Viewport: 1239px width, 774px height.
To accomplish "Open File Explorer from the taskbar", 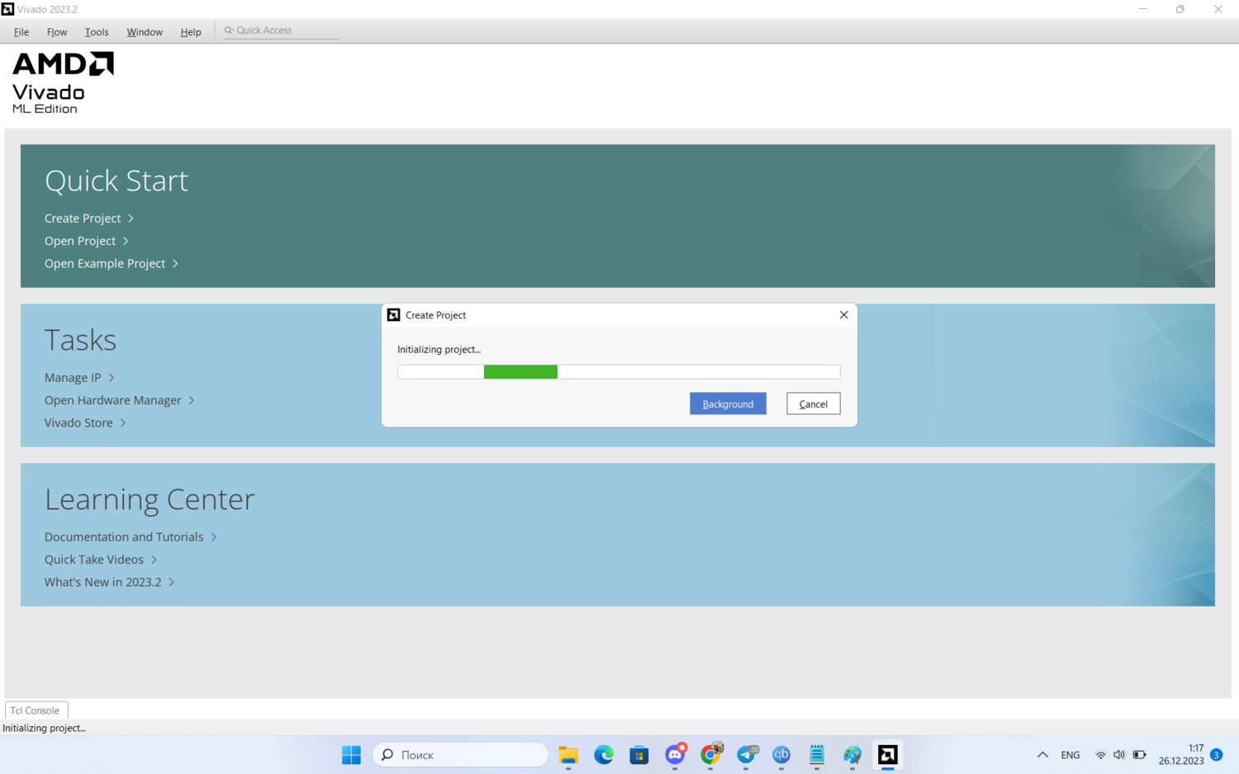I will pyautogui.click(x=568, y=754).
